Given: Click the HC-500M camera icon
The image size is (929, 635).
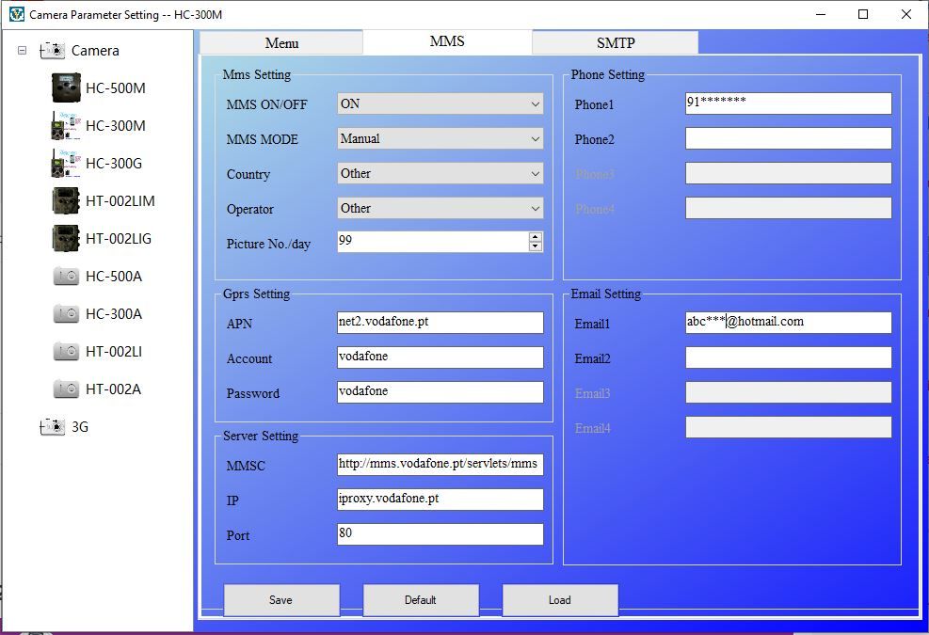Looking at the screenshot, I should pos(66,88).
